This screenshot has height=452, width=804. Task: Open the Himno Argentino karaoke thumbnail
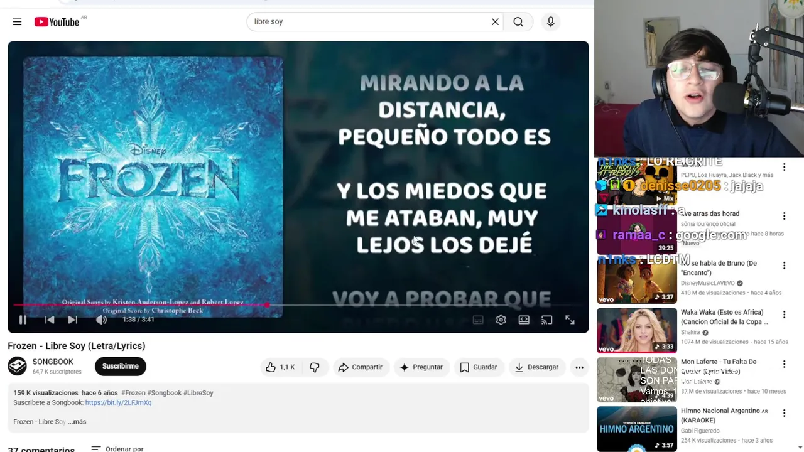(x=637, y=429)
